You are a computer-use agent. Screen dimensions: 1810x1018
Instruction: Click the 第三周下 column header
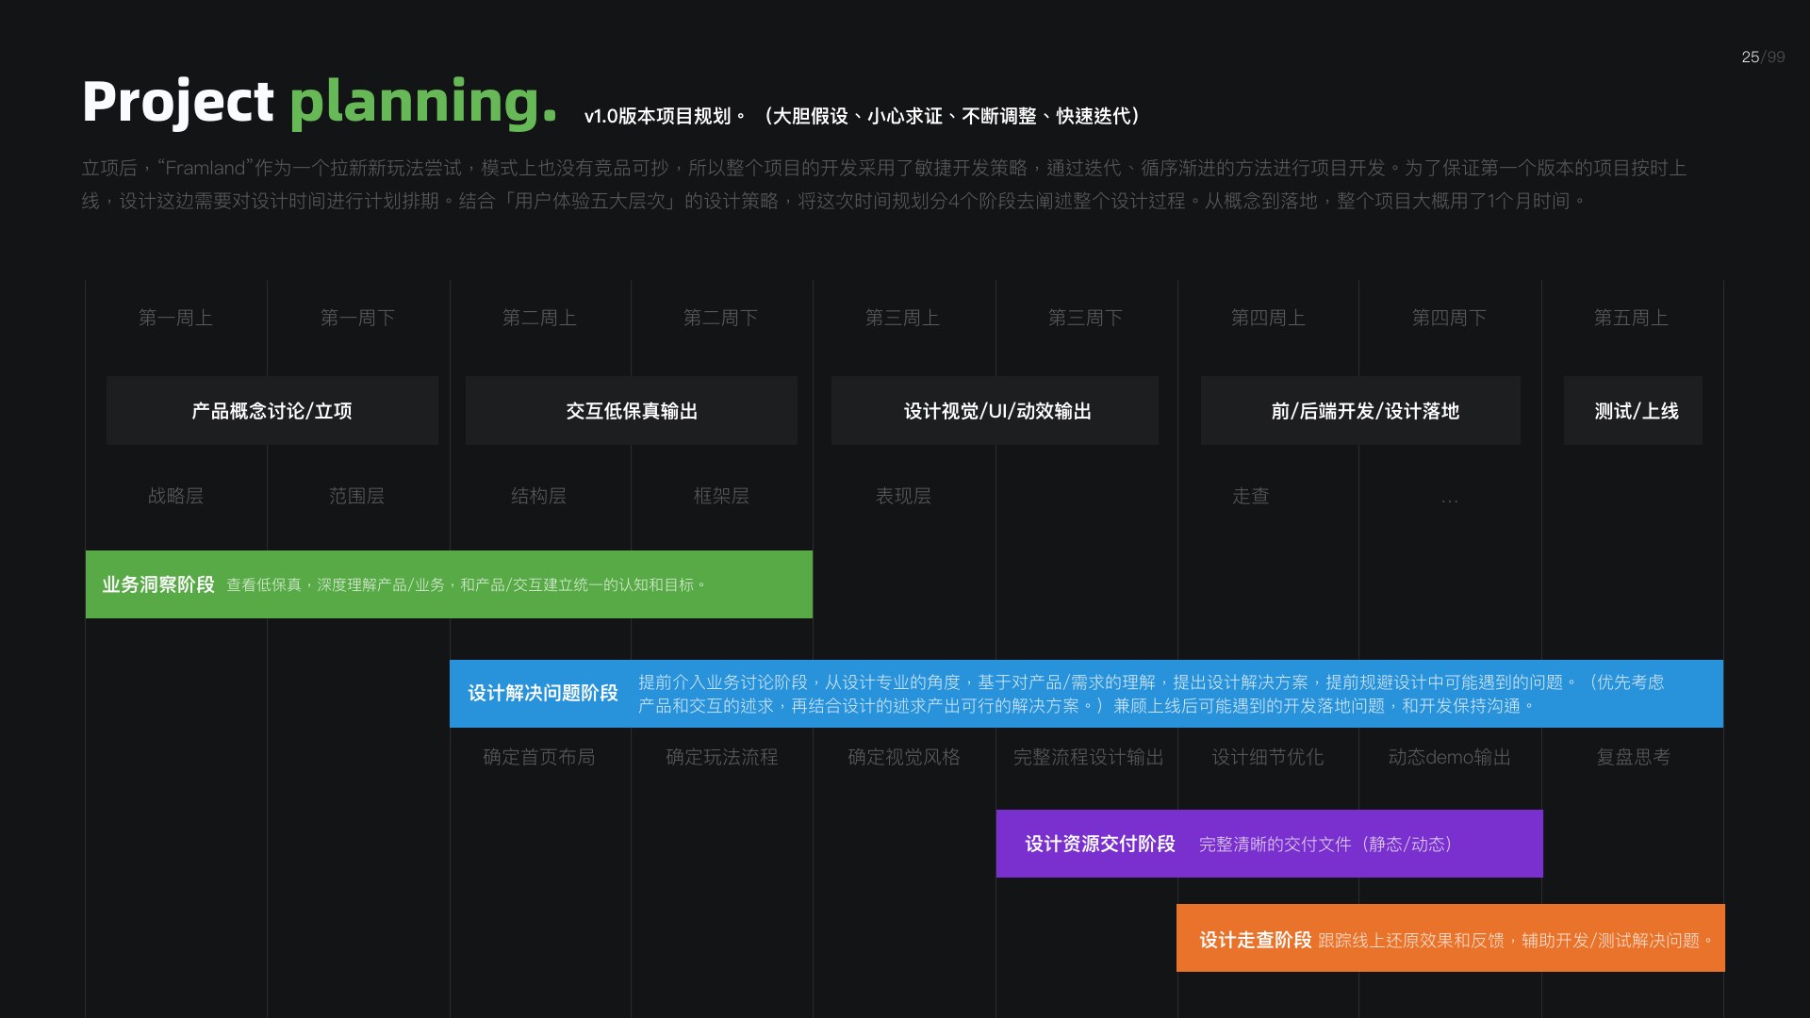tap(1085, 318)
